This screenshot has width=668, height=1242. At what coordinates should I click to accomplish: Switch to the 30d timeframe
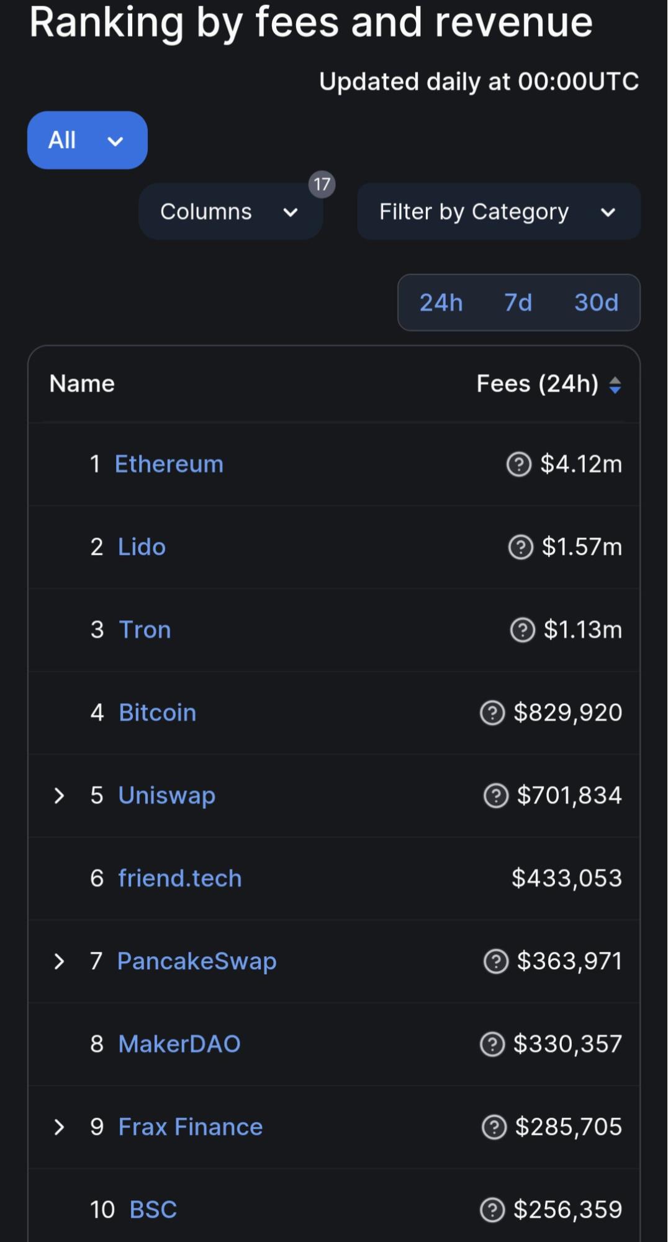597,303
